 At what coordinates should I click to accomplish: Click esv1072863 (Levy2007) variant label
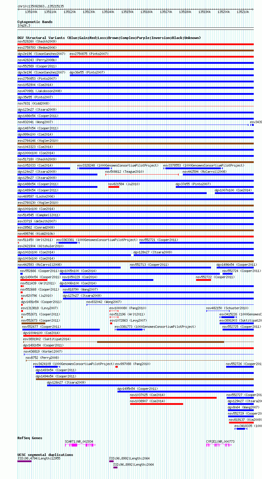[129, 320]
